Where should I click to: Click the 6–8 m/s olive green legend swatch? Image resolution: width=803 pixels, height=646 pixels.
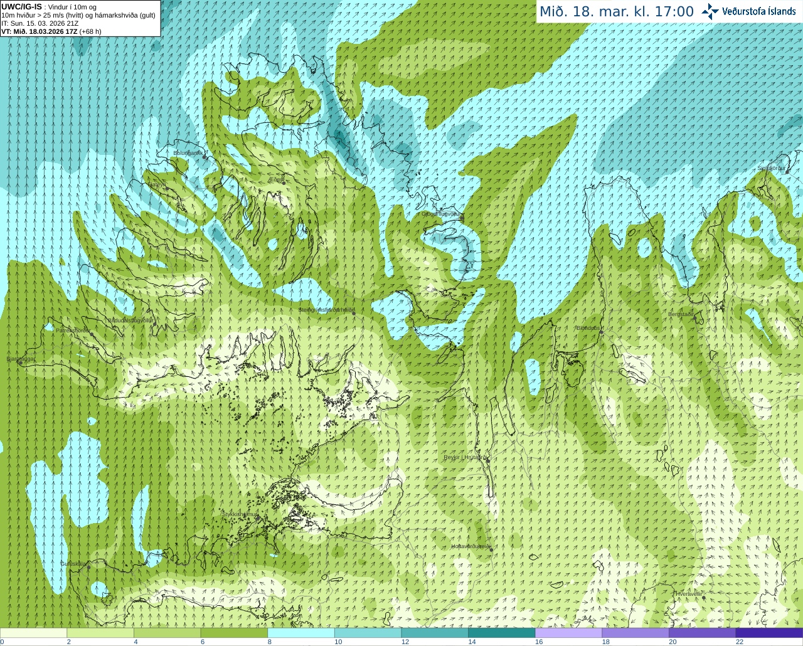pyautogui.click(x=234, y=633)
